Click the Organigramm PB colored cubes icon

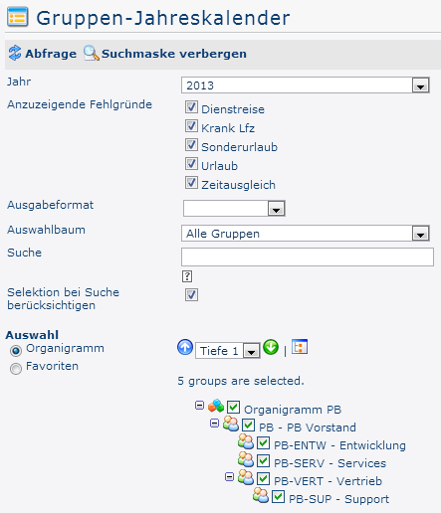tap(216, 406)
